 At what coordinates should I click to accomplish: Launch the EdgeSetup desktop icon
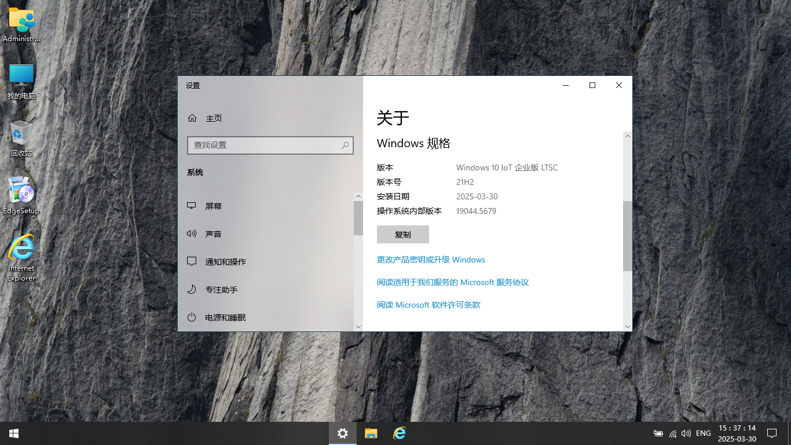21,196
